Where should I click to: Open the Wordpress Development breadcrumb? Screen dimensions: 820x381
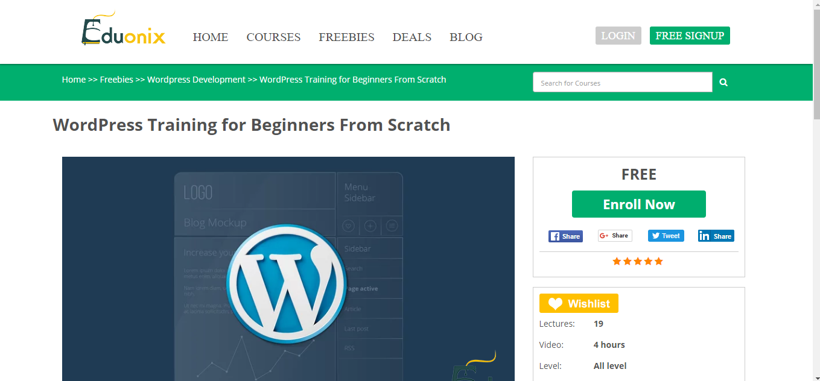pos(196,80)
